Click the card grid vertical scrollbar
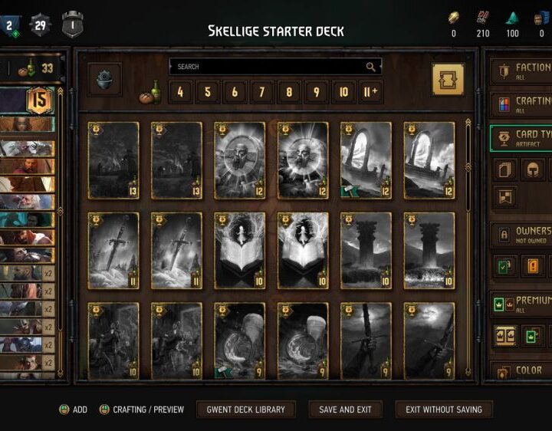Image resolution: width=552 pixels, height=431 pixels. click(x=468, y=248)
